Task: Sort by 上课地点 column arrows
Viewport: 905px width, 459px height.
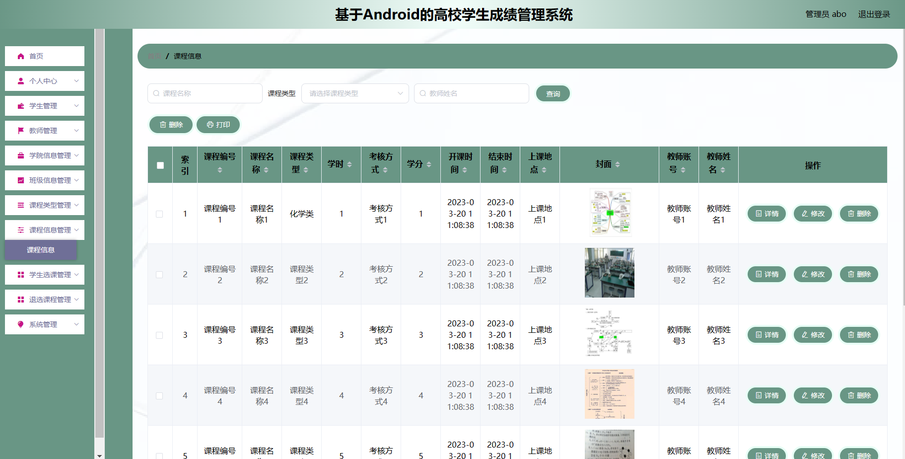Action: pos(544,170)
